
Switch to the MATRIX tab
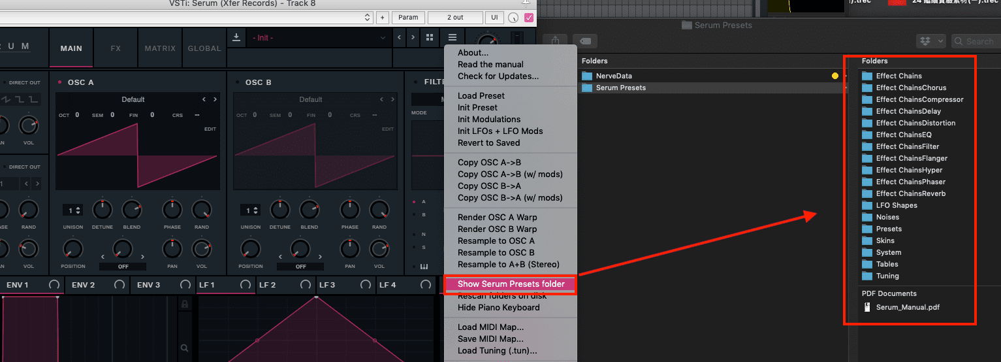click(x=160, y=48)
